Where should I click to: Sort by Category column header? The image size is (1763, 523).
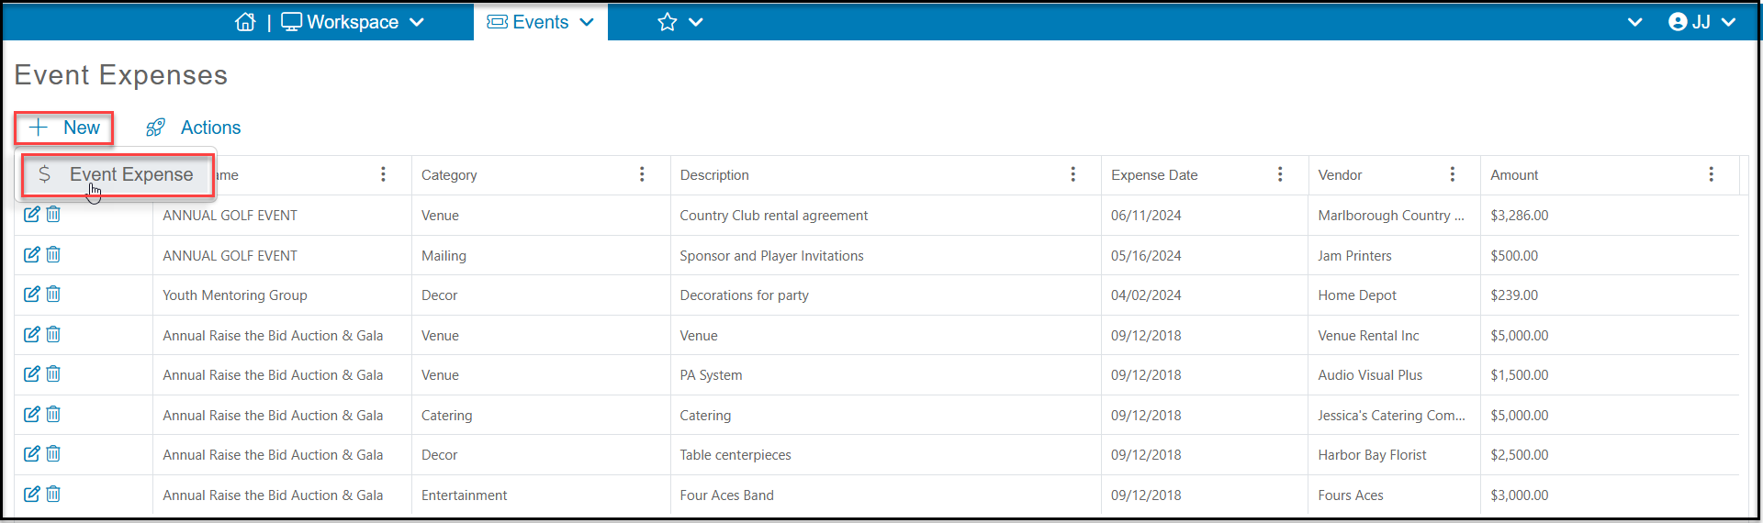pos(449,175)
